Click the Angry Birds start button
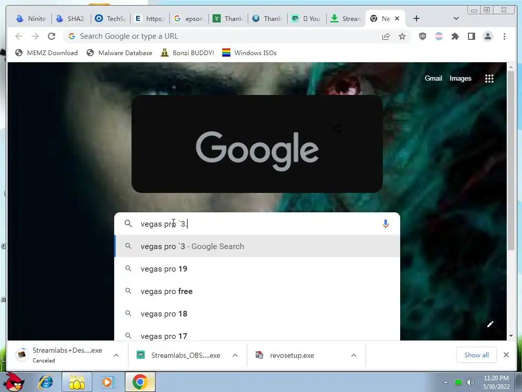 pos(15,382)
